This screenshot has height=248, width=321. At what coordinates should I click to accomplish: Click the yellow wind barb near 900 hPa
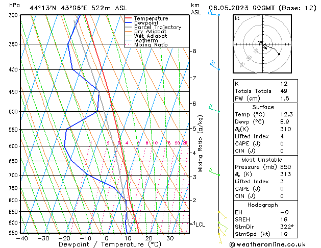[221, 225]
